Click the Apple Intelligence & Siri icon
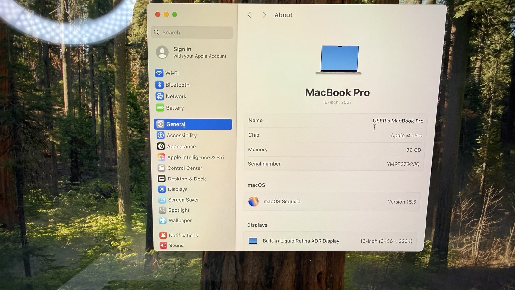Image resolution: width=515 pixels, height=290 pixels. pos(161,157)
